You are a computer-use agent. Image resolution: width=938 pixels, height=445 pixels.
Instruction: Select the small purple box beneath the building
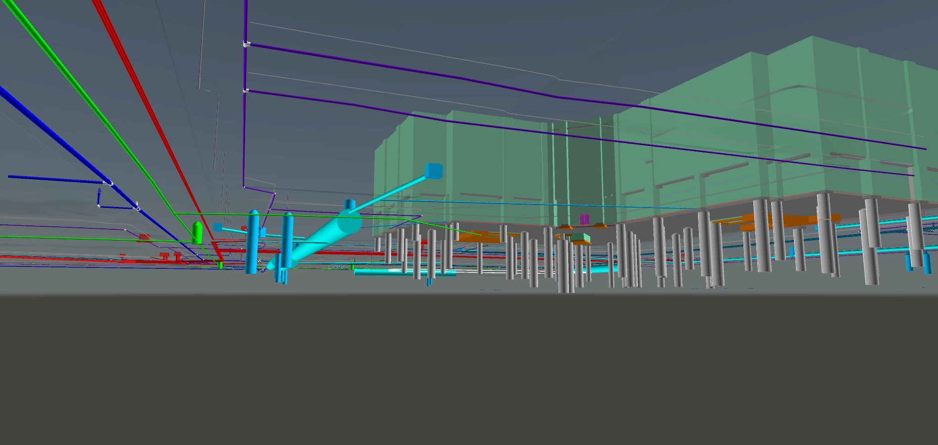coord(585,219)
